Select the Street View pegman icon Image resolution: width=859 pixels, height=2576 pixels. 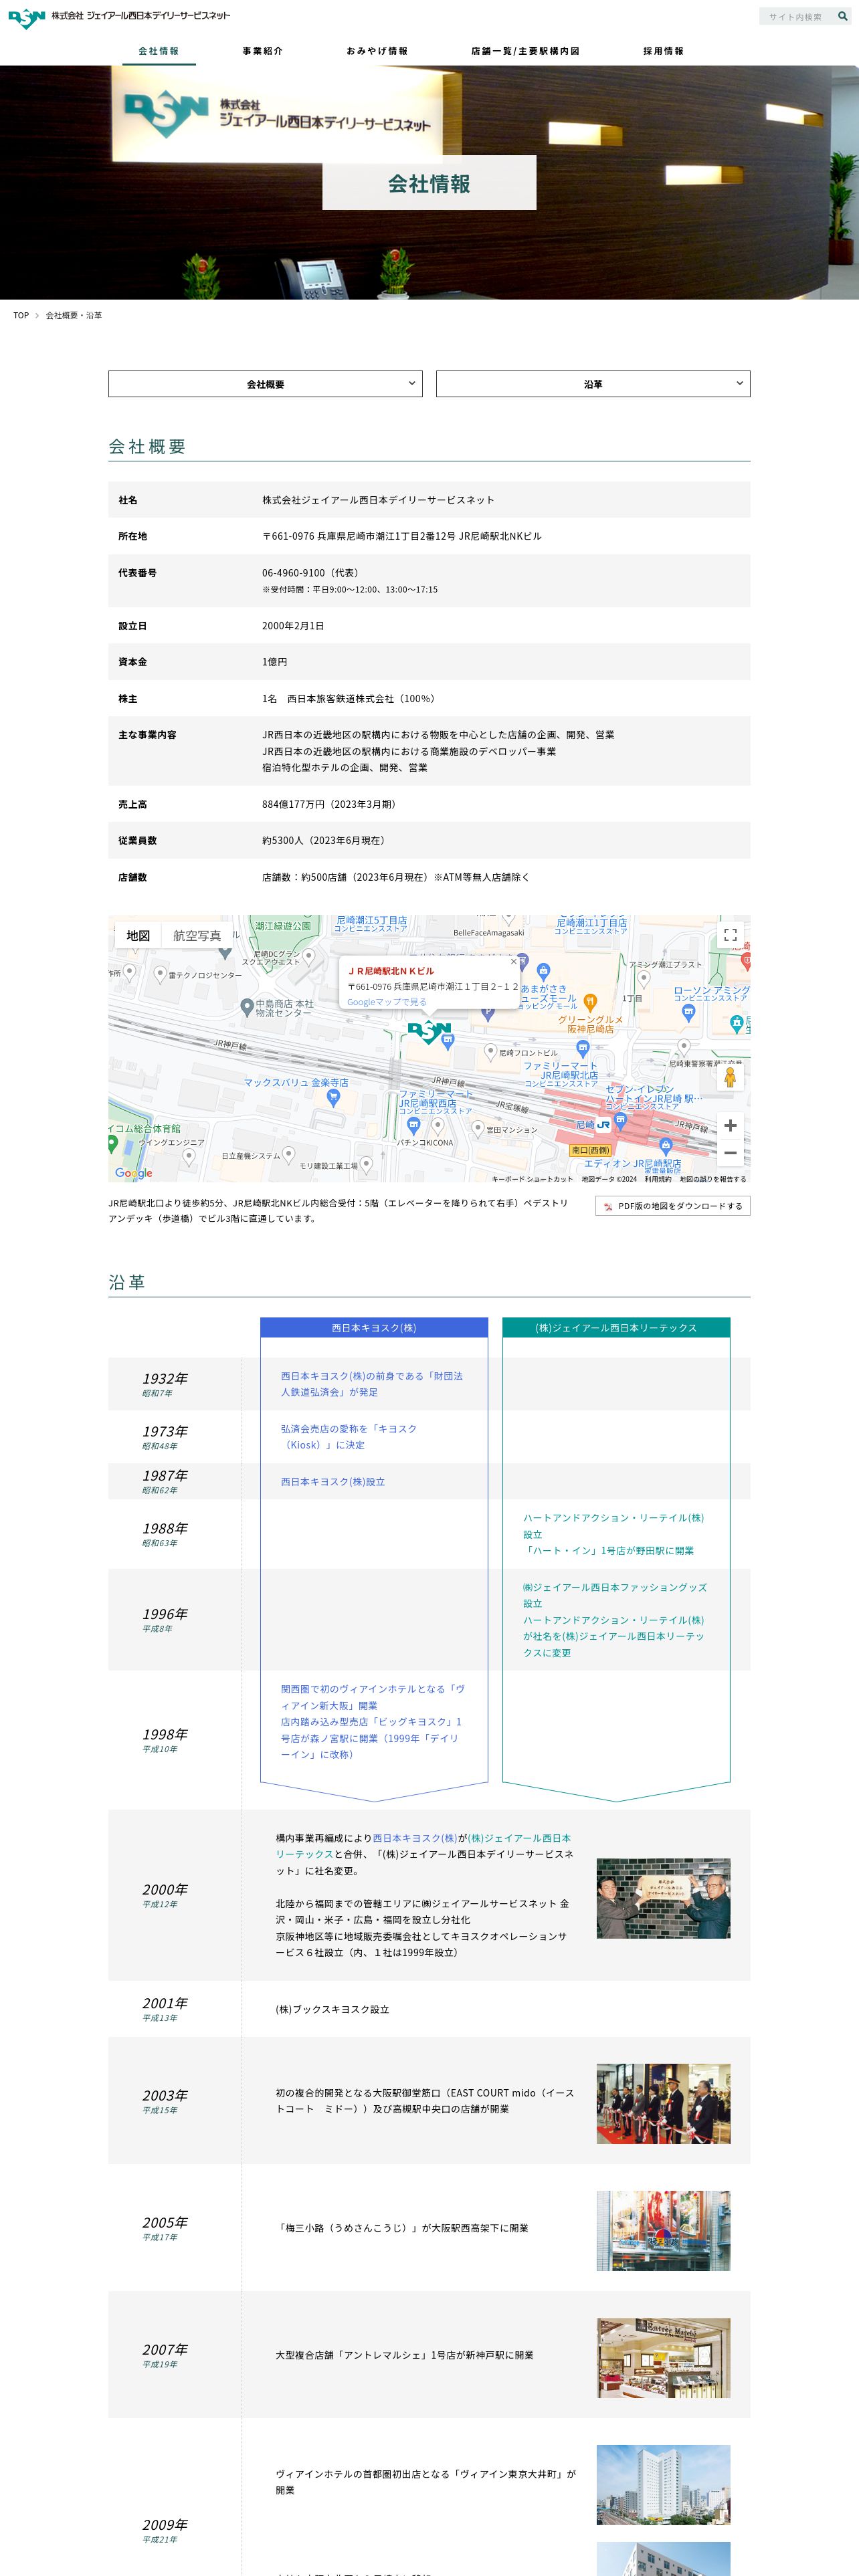(x=730, y=1077)
